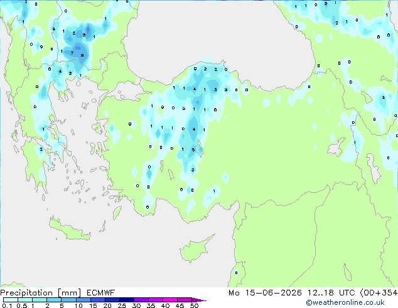Click the 2–5 mm legend swatch

point(54,300)
